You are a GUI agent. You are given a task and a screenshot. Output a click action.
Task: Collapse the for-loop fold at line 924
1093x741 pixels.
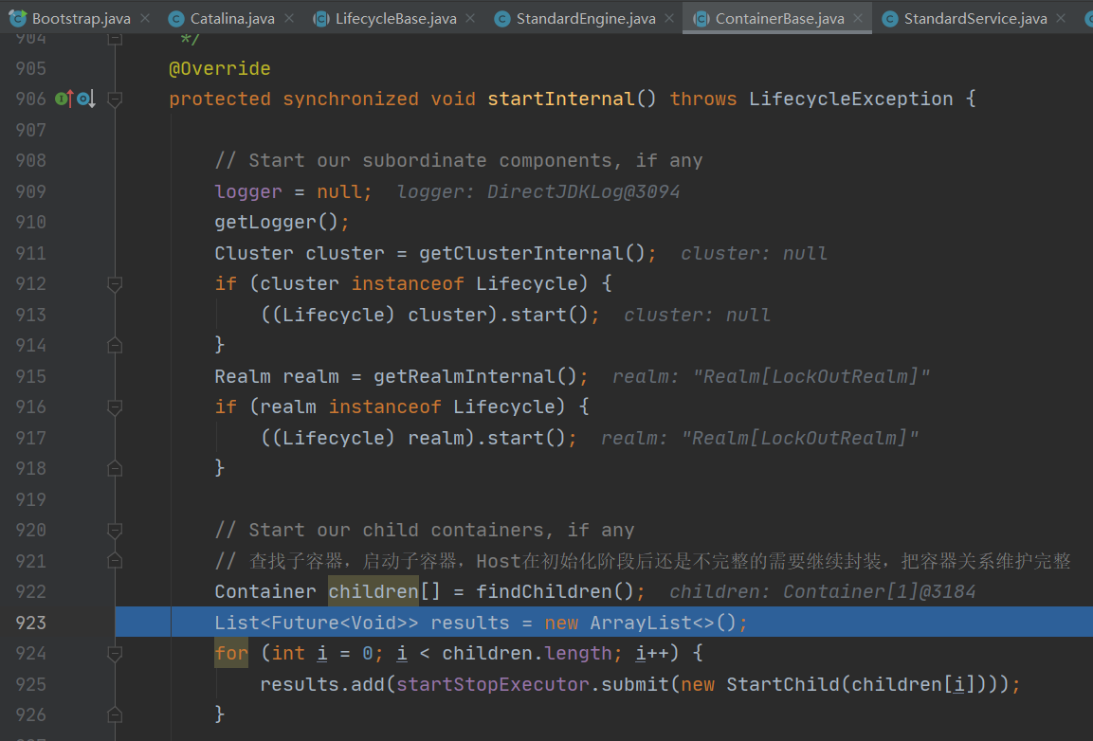point(115,653)
